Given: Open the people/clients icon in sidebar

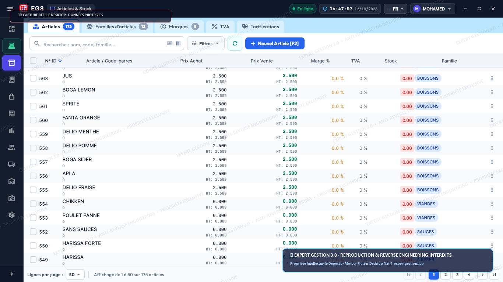Looking at the screenshot, I should (12, 147).
